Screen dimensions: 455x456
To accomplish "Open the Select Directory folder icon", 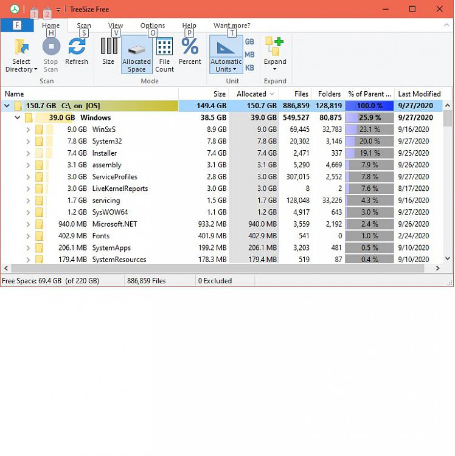I will pyautogui.click(x=21, y=47).
